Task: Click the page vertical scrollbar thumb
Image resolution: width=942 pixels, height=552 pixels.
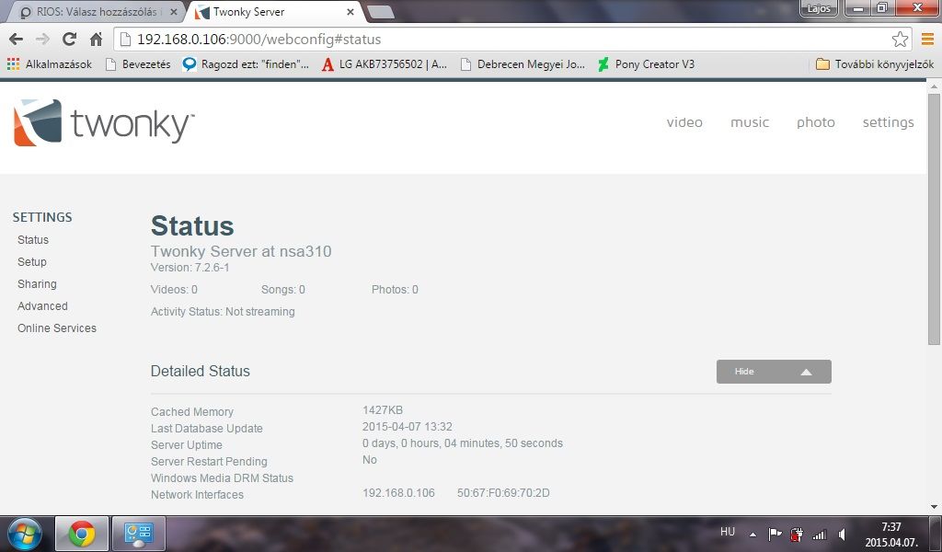Action: click(934, 219)
